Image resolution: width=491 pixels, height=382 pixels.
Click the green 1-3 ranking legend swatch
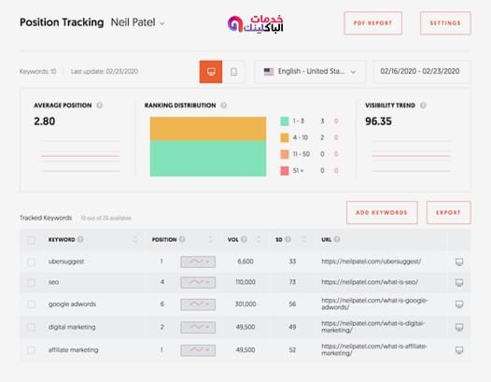[x=285, y=121]
